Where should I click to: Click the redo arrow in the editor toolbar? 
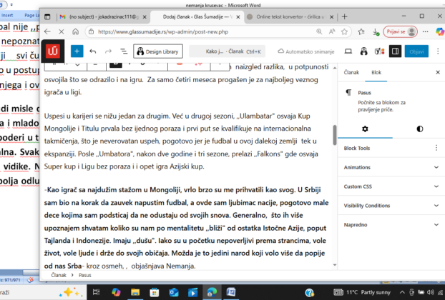tap(108, 51)
